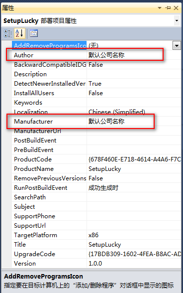This screenshot has width=183, height=293.
Task: Click the ProductName SetupLucky value
Action: click(104, 169)
